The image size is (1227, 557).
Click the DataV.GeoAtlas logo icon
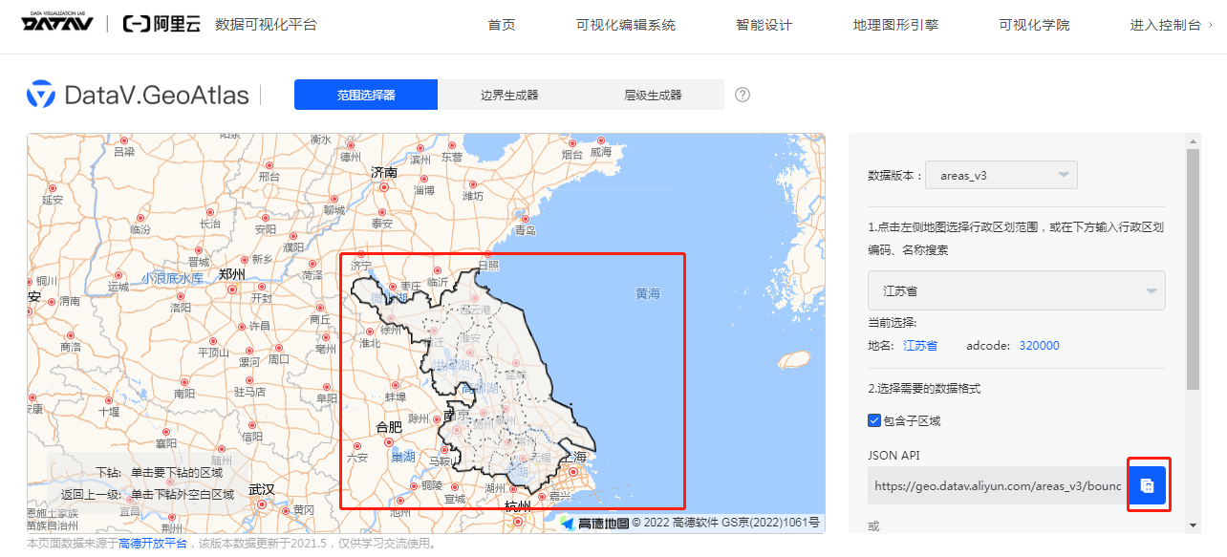point(41,96)
